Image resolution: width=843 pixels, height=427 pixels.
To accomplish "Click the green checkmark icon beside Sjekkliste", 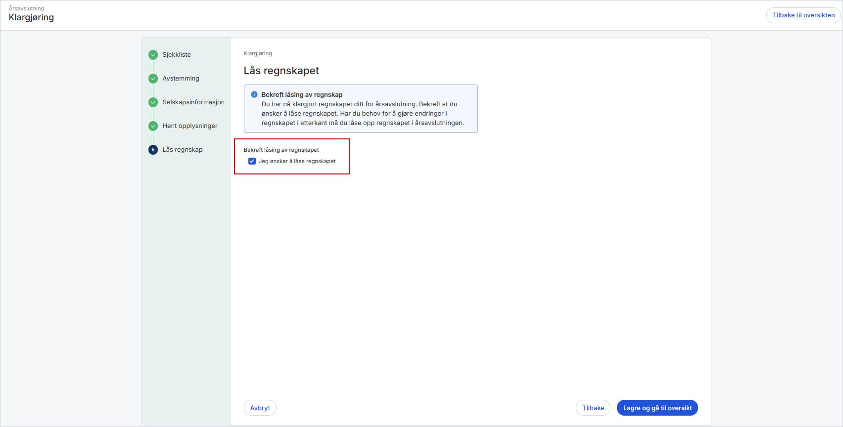I will point(153,55).
